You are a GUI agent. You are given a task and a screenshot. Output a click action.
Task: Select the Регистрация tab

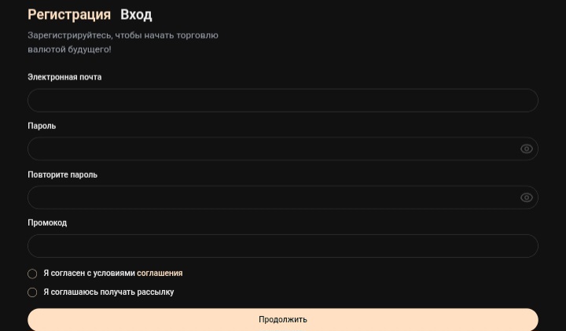(x=69, y=15)
